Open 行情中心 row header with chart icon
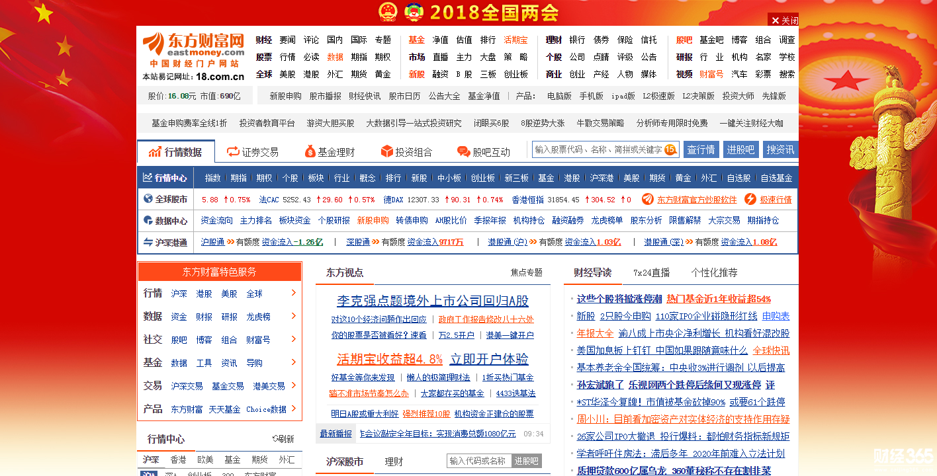Screen dimensions: 937x476 point(165,178)
